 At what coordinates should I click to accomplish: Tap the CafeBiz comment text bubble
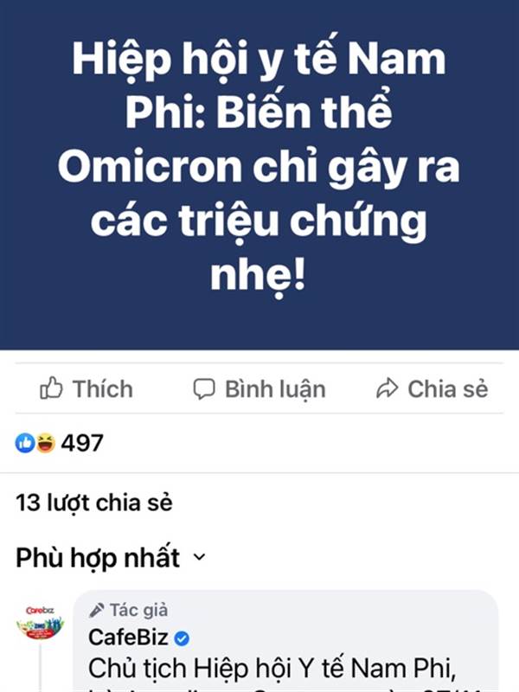click(x=285, y=641)
